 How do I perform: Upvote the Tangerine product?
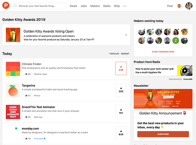pyautogui.click(x=121, y=90)
